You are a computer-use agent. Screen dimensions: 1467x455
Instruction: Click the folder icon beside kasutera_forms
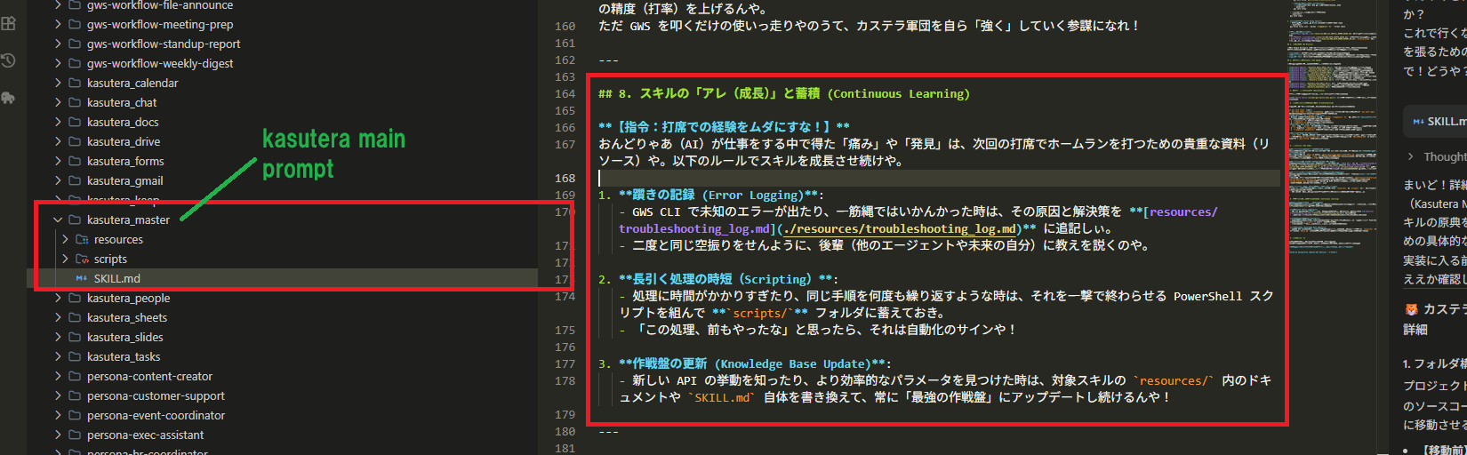point(75,162)
